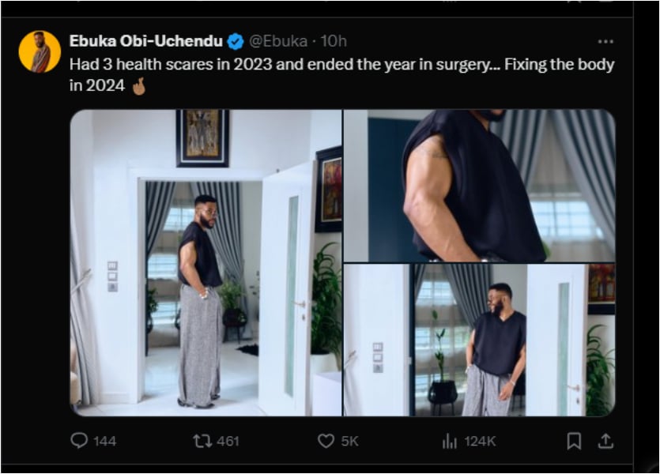Image resolution: width=660 pixels, height=474 pixels.
Task: Open the close-up arm photo
Action: pyautogui.click(x=479, y=185)
